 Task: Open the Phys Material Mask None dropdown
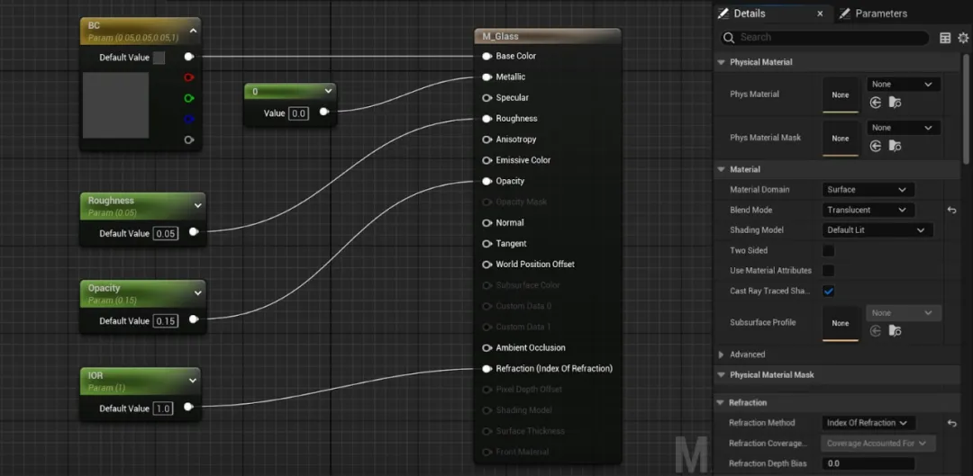tap(904, 128)
